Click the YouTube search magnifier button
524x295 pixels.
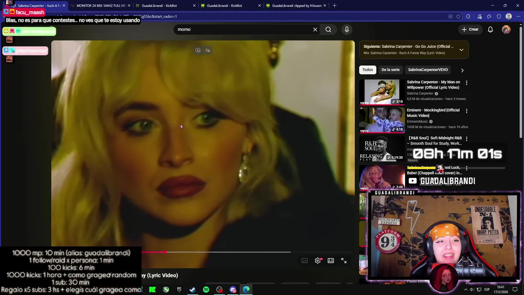[328, 29]
